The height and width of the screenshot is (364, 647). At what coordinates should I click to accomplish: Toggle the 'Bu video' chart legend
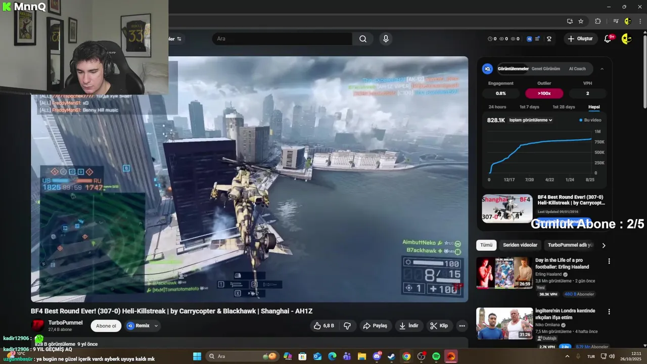590,120
